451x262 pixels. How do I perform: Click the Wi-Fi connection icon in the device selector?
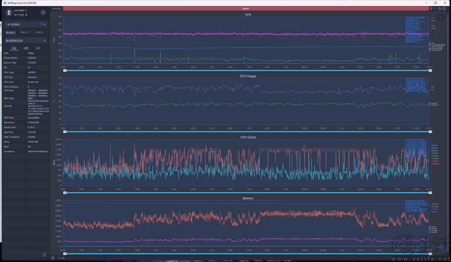pyautogui.click(x=41, y=25)
